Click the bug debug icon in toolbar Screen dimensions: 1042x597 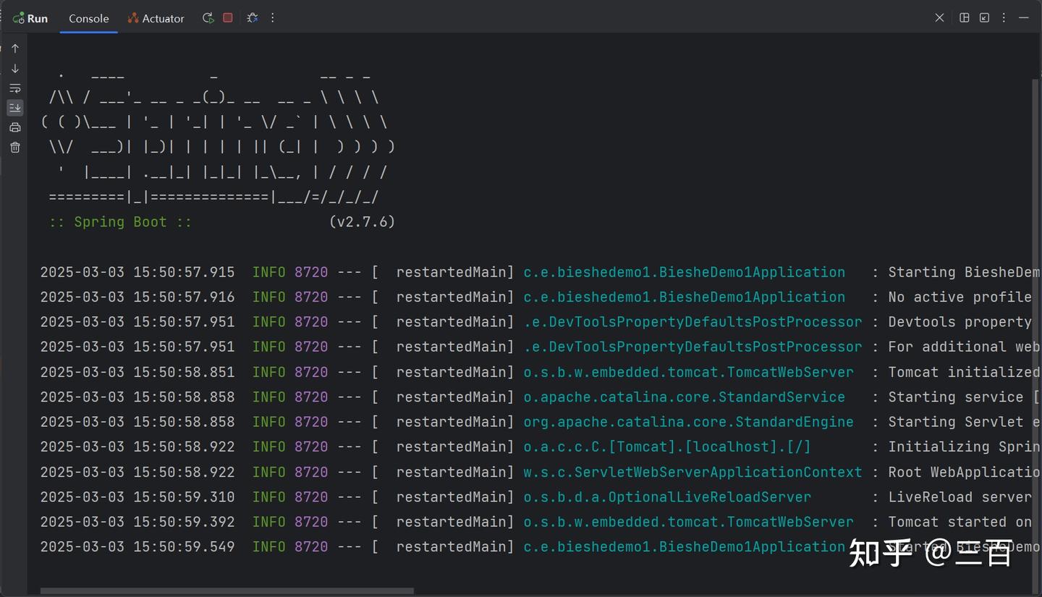252,18
